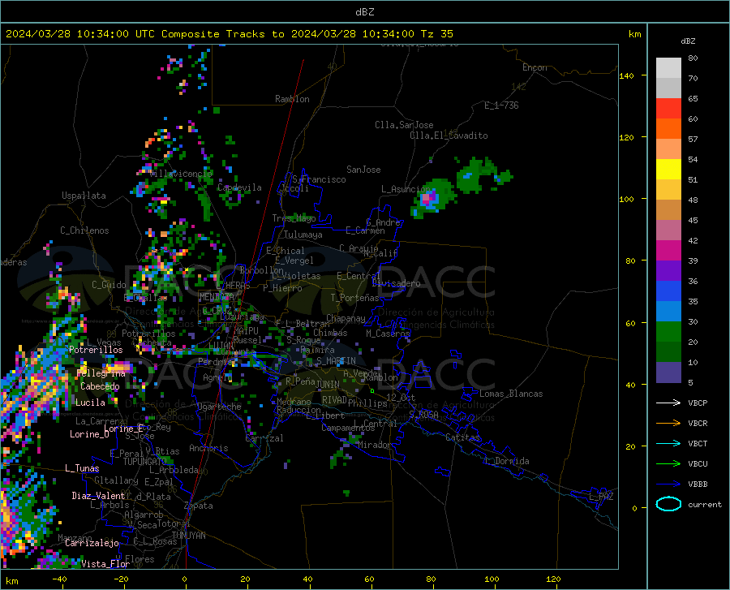This screenshot has width=730, height=590.
Task: Click the 'Tz 35' text in header
Action: point(436,34)
